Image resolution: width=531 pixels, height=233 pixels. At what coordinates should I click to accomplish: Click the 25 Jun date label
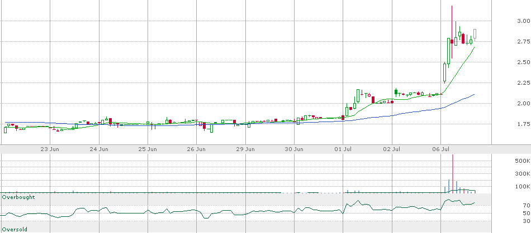(x=148, y=149)
